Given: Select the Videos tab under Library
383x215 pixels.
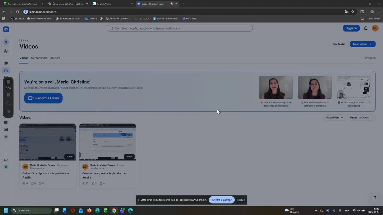Looking at the screenshot, I should coord(24,58).
